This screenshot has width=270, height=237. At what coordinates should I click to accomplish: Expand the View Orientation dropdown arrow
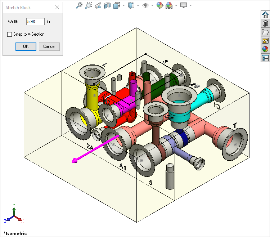coord(123,5)
